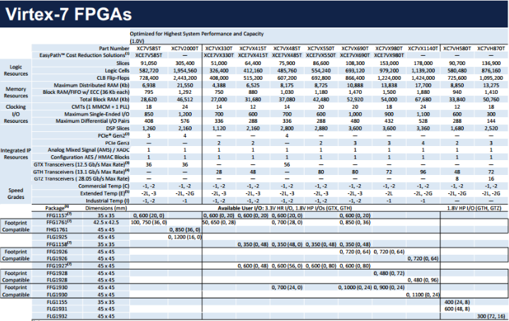This screenshot has height=321, width=509.
Task: Click Configuration AES / HMAC Blocks label
Action: coord(90,157)
